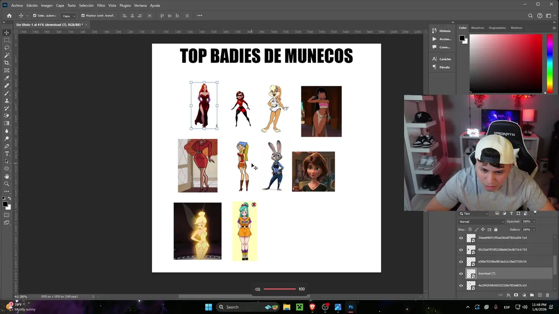Click the trash icon to delete layer
Viewport: 559px width, 314px height.
tap(547, 295)
